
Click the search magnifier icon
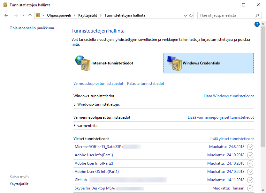pyautogui.click(x=257, y=15)
